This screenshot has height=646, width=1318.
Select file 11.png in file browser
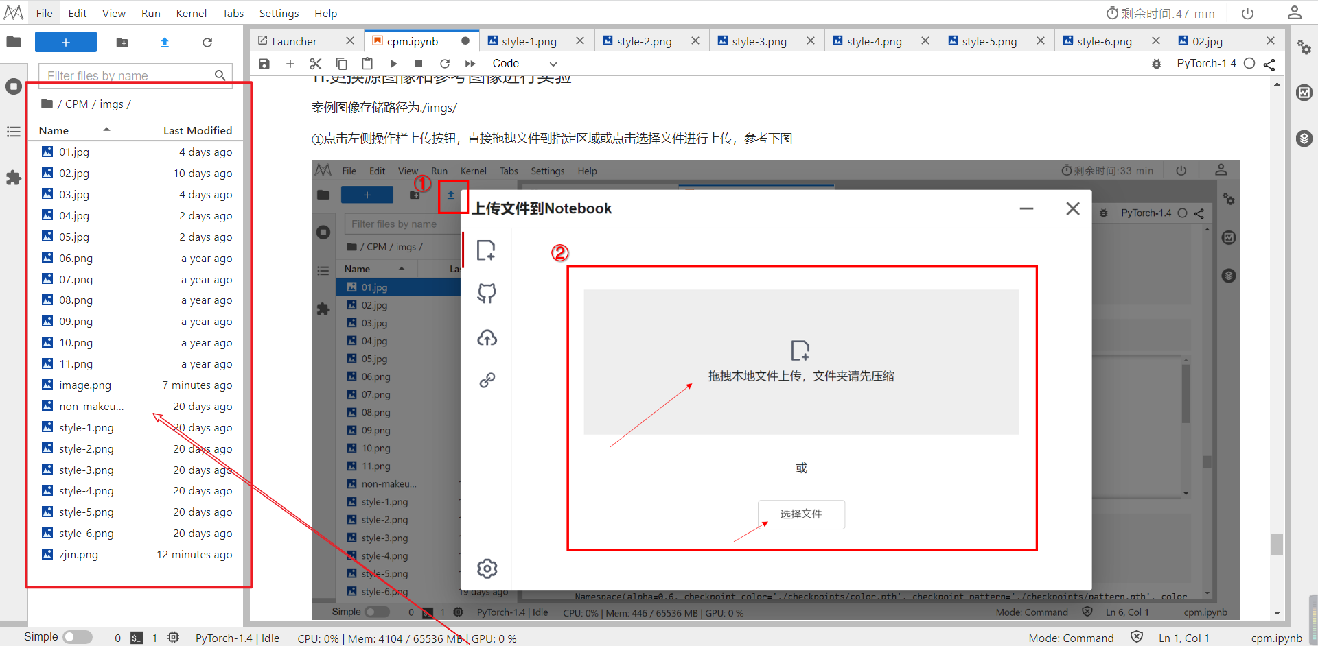point(137,364)
